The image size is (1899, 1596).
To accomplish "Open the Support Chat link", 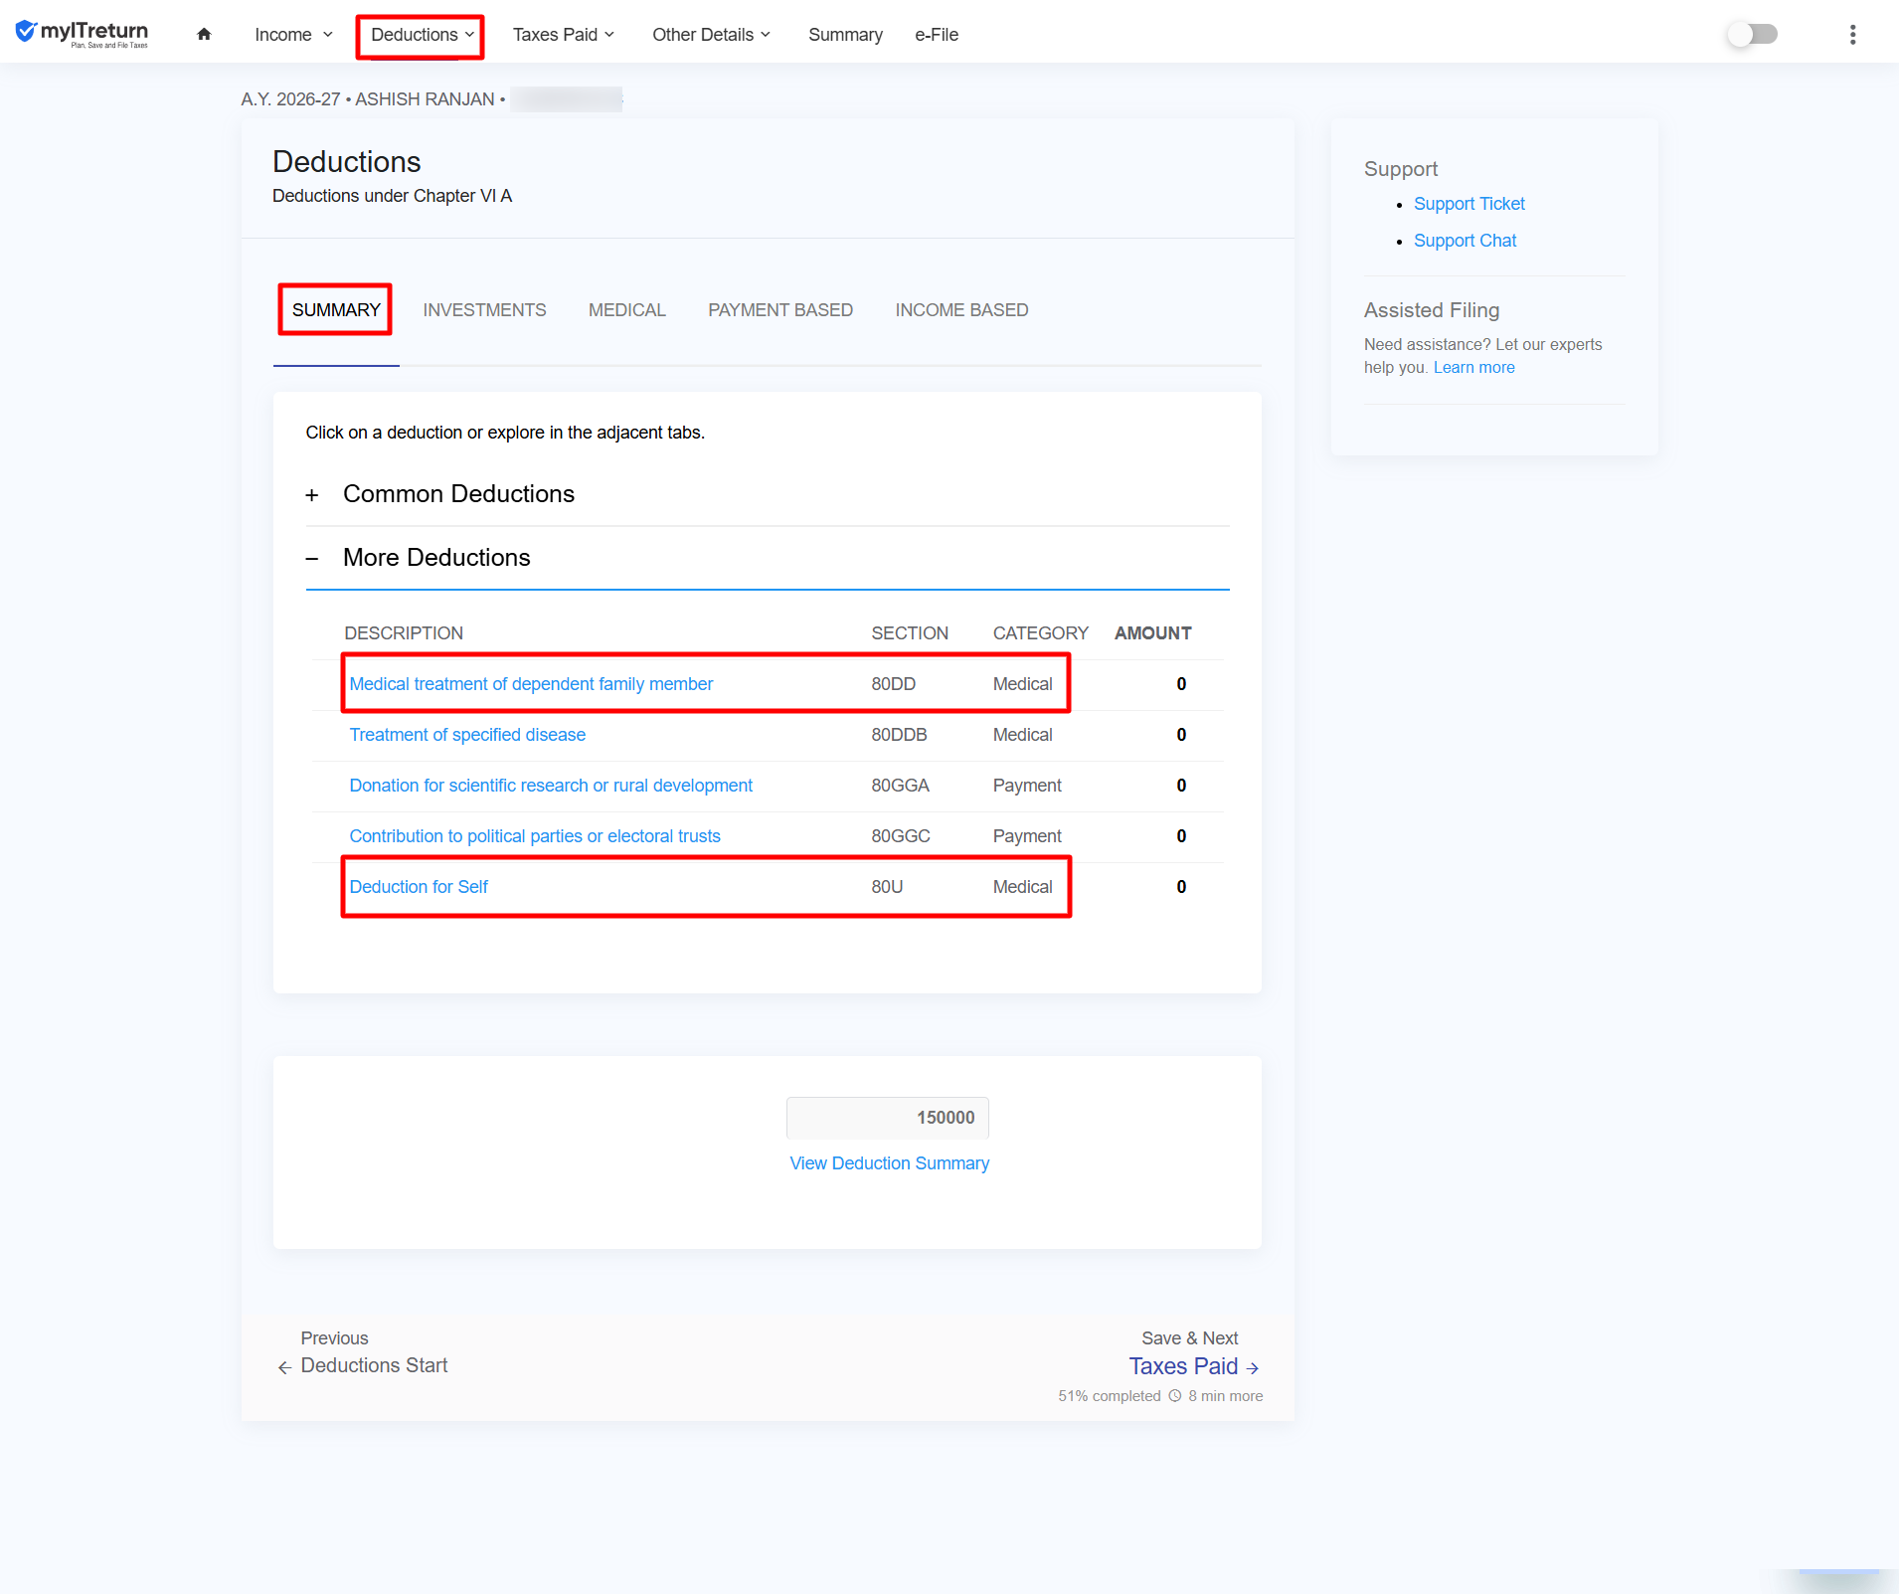I will click(1465, 241).
